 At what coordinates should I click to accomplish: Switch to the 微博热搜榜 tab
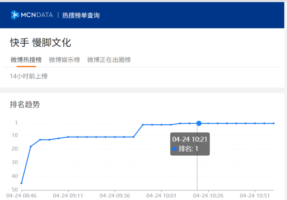coord(26,60)
